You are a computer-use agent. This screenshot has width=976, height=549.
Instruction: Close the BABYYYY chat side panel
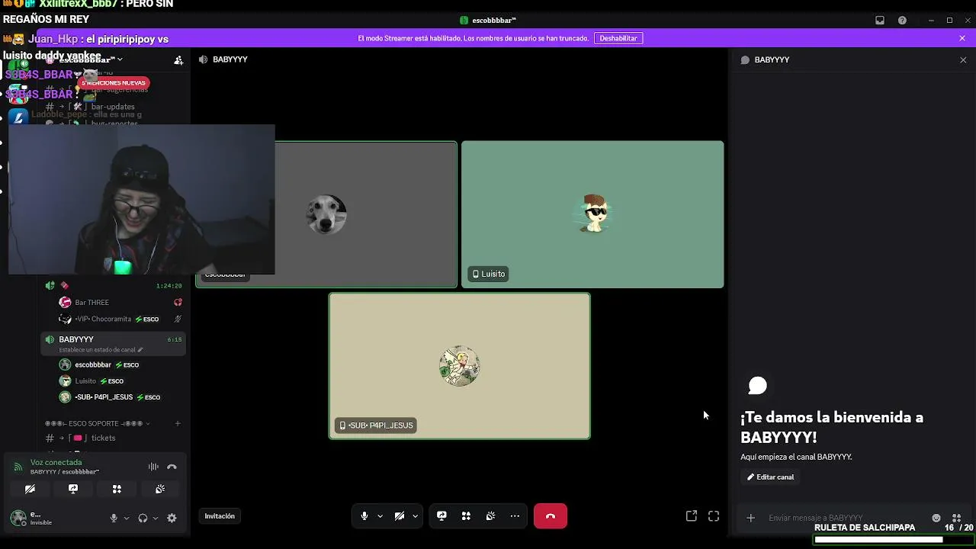(x=962, y=59)
